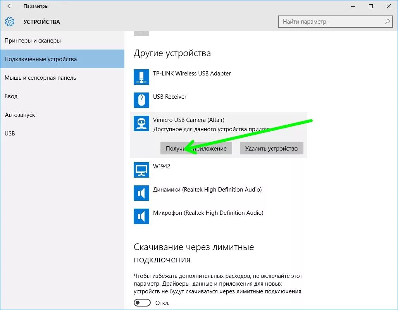
Task: Click Vimicro USB Camera (Altair) label
Action: (189, 120)
